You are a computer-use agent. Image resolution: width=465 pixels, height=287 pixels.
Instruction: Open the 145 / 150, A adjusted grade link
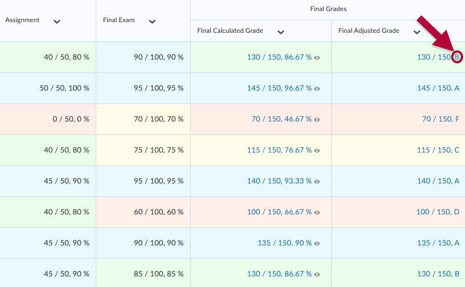click(x=437, y=88)
